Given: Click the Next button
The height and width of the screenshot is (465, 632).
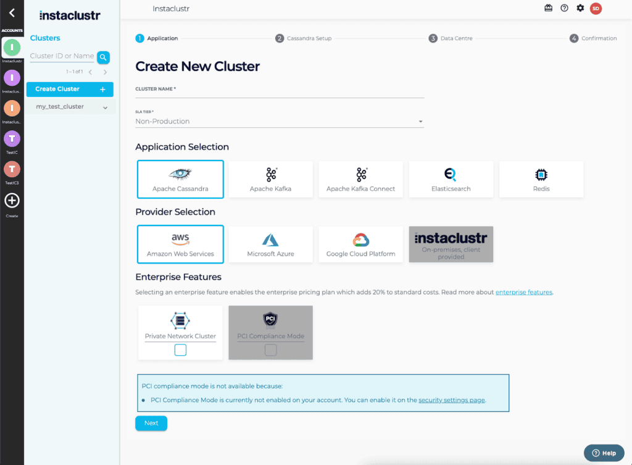Looking at the screenshot, I should 151,423.
